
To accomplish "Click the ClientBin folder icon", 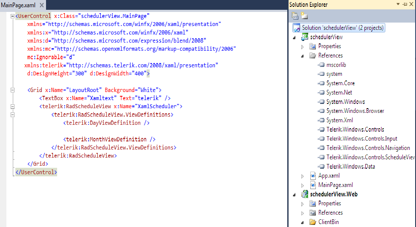I will (313, 222).
